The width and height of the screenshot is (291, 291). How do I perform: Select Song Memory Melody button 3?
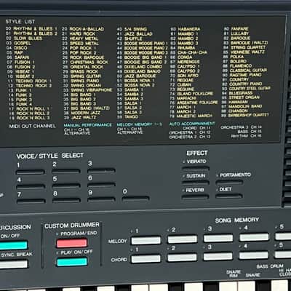[218, 238]
